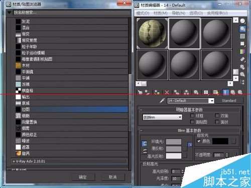
Task: Click Show Shaded Material in Viewport icon
Action: [216, 92]
